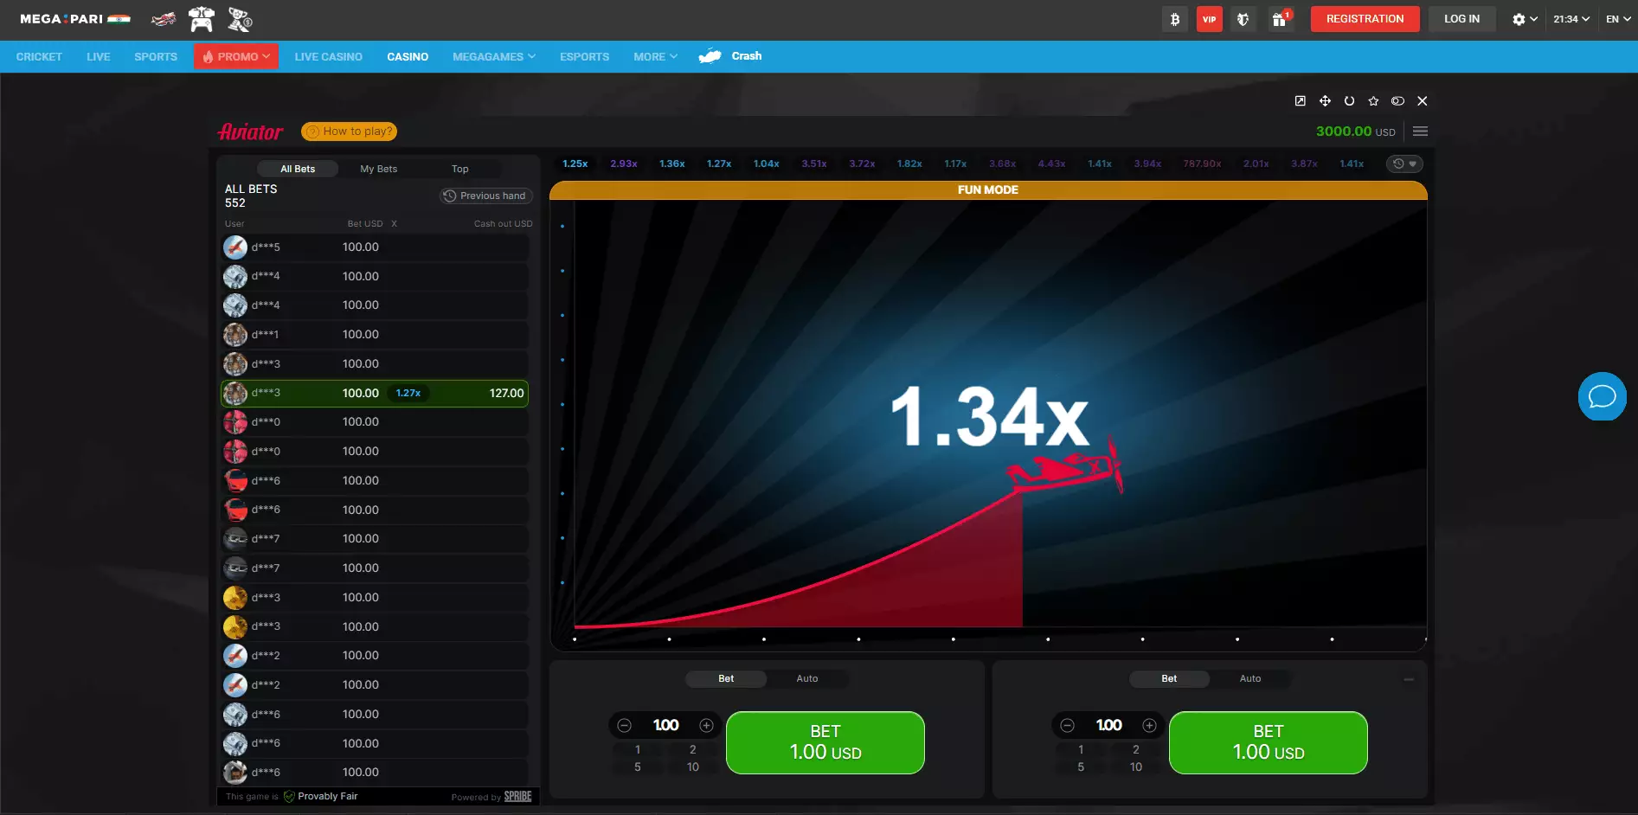Show the Previous hand bets
Image resolution: width=1638 pixels, height=815 pixels.
pyautogui.click(x=485, y=196)
